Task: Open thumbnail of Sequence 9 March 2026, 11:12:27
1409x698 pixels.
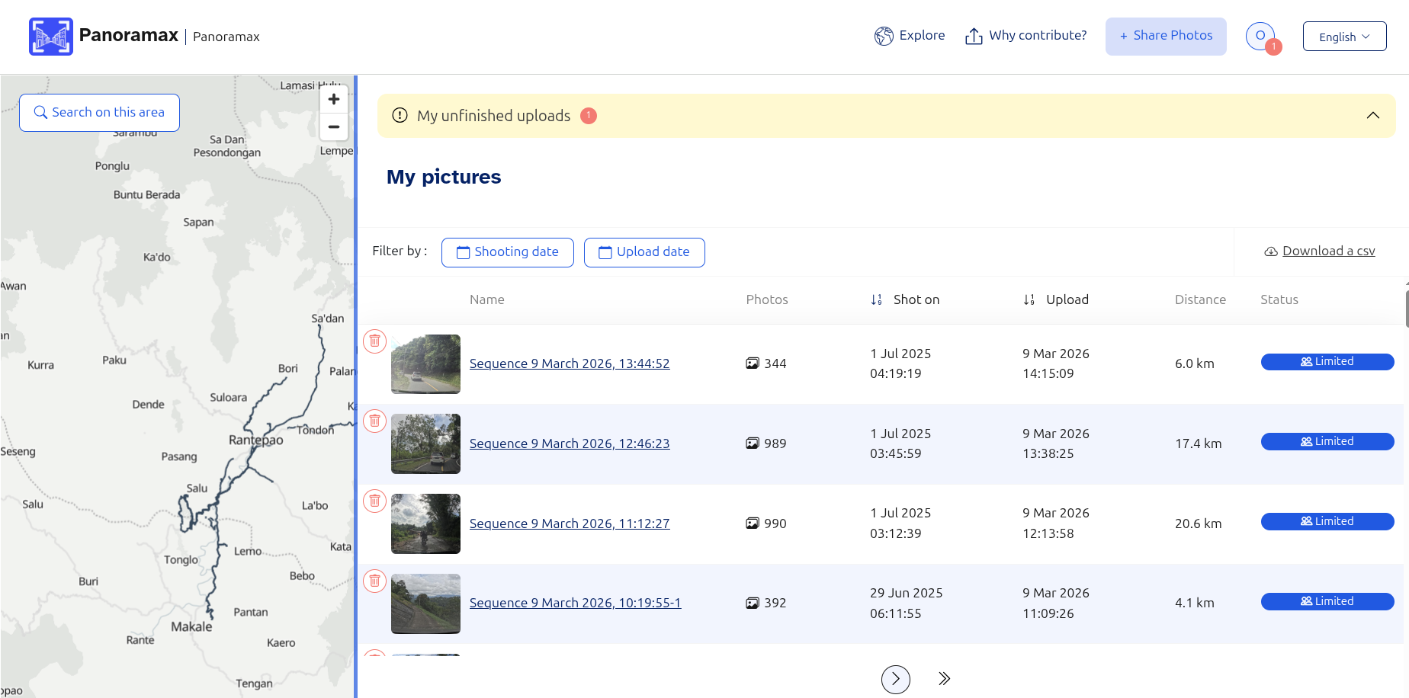Action: click(x=425, y=523)
